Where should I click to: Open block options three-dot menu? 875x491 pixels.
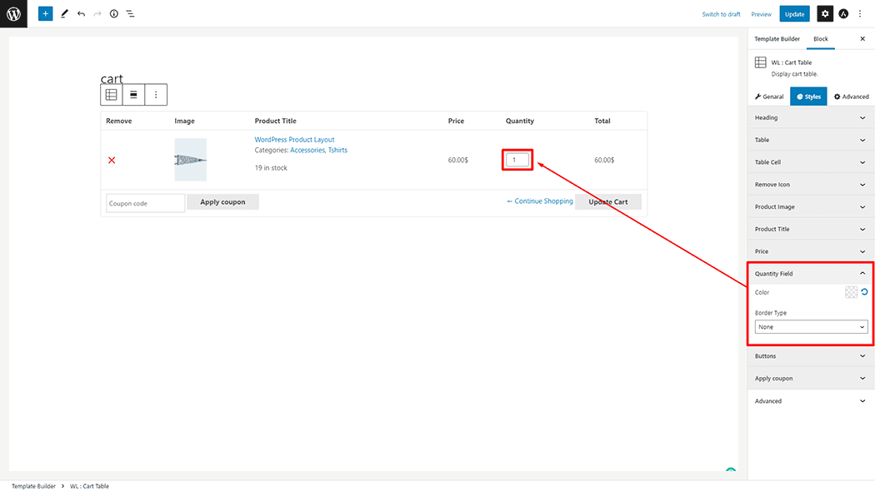coord(156,95)
